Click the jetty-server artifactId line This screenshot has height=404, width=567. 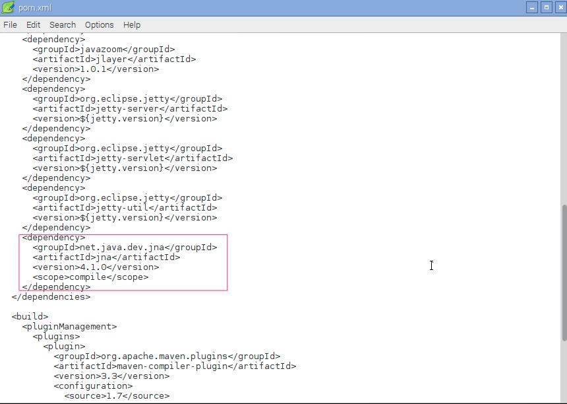(x=130, y=109)
